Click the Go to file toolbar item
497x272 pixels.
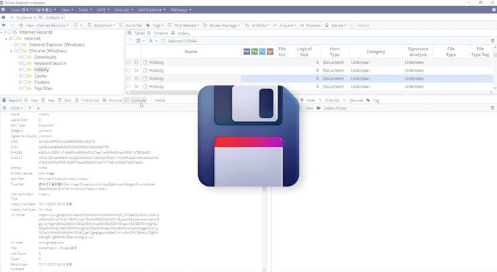tap(130, 25)
